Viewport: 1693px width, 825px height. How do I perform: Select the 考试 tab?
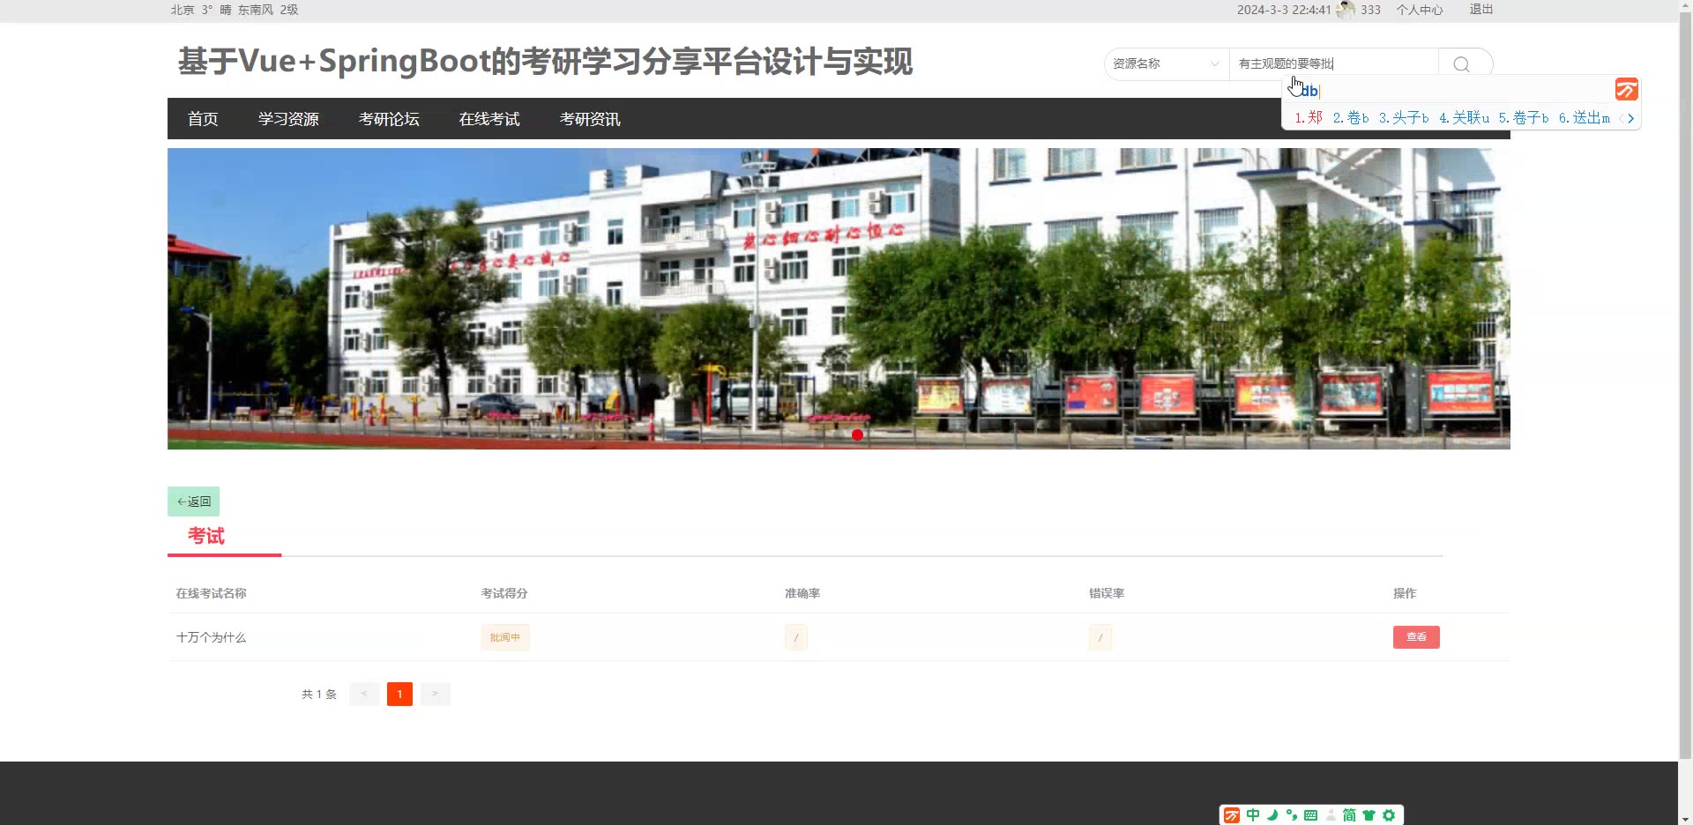(x=206, y=536)
